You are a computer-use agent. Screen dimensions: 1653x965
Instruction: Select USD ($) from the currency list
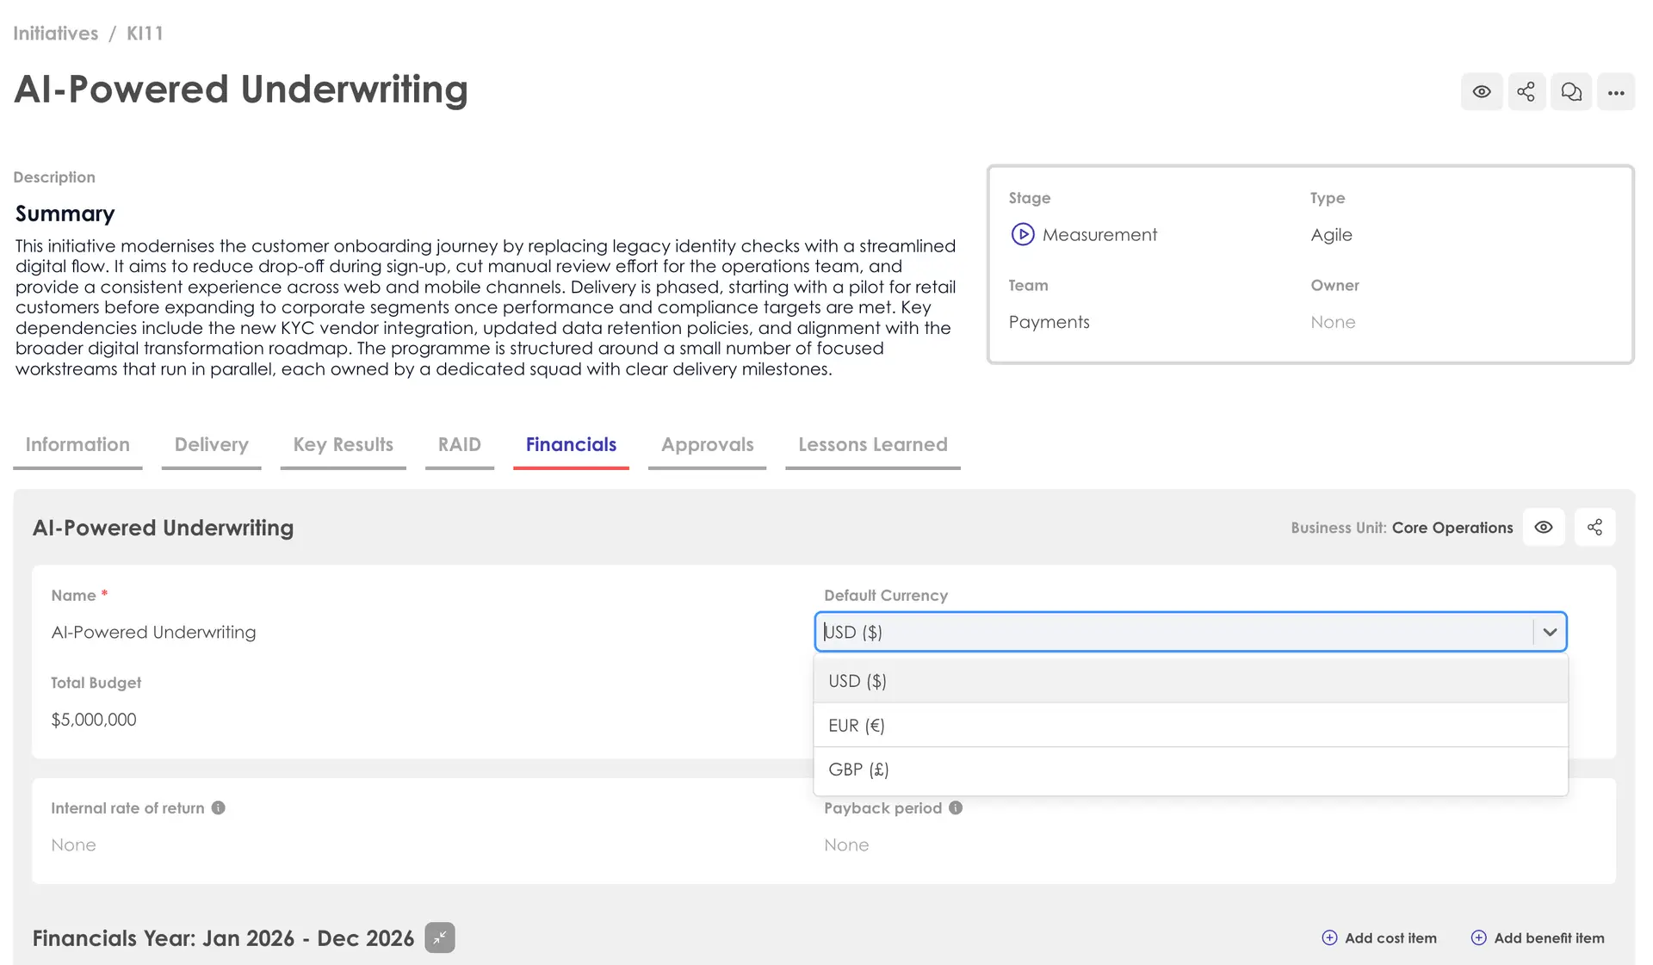[x=1191, y=681]
